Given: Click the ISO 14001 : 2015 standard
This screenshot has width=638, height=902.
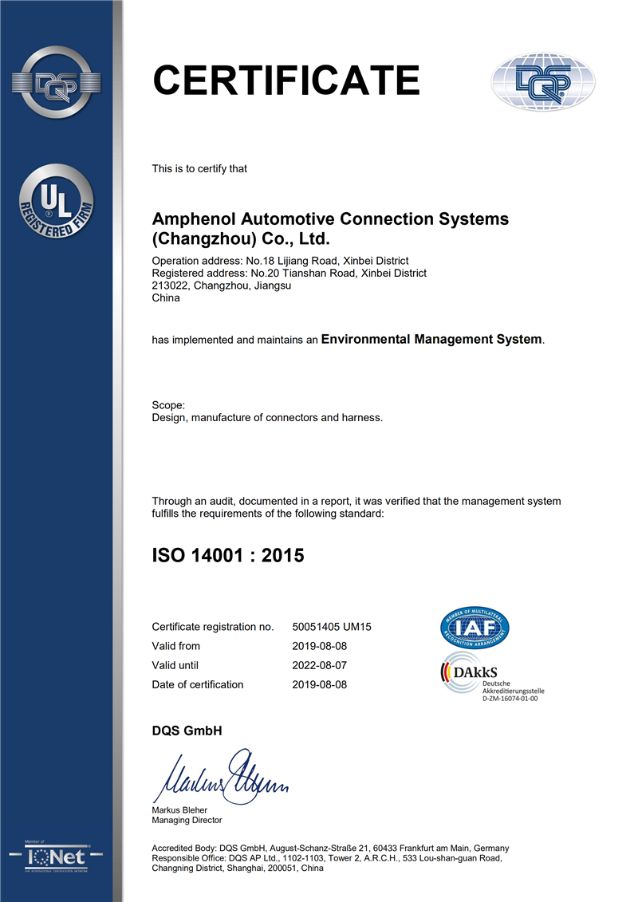Looking at the screenshot, I should click(x=228, y=555).
